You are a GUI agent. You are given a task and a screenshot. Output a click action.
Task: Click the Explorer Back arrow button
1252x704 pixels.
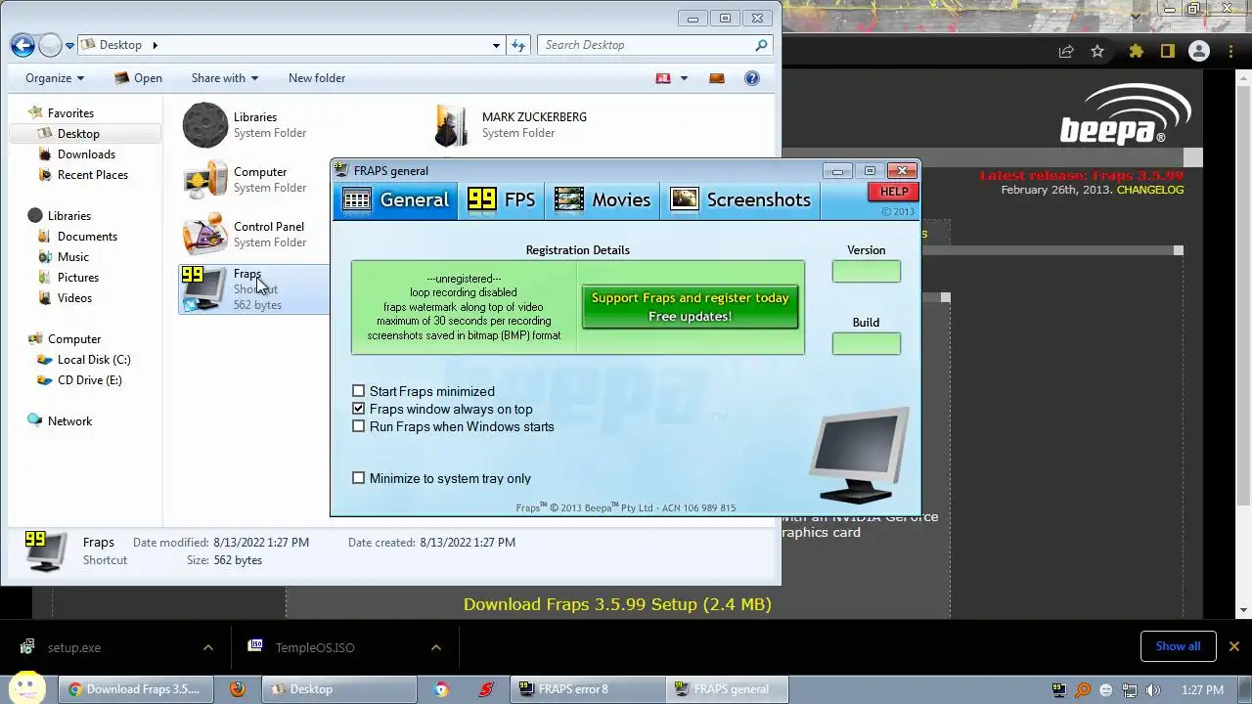[x=22, y=45]
